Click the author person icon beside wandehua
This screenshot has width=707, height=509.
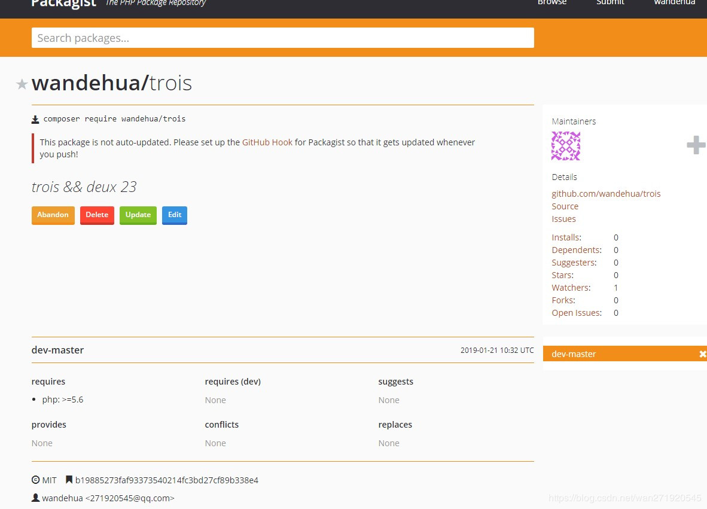click(x=36, y=498)
